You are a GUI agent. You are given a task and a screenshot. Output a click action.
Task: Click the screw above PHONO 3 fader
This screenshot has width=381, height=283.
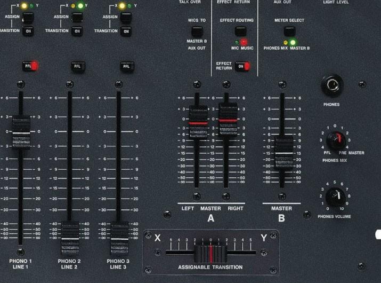pyautogui.click(x=119, y=84)
